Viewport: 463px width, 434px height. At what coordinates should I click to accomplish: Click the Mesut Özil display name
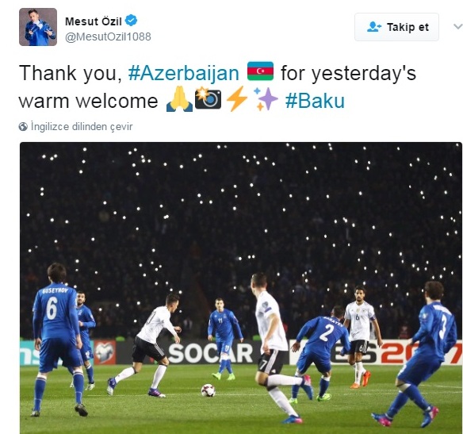[94, 21]
